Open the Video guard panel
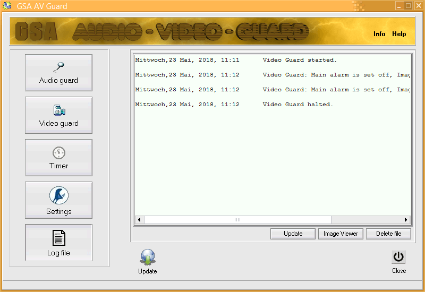The height and width of the screenshot is (292, 425). coord(58,115)
